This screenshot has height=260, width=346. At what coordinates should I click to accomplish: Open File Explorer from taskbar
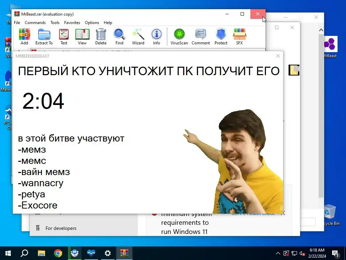coord(41,253)
